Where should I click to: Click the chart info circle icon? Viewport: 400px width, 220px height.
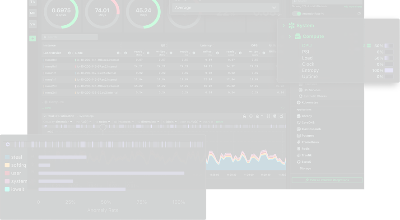click(x=251, y=116)
